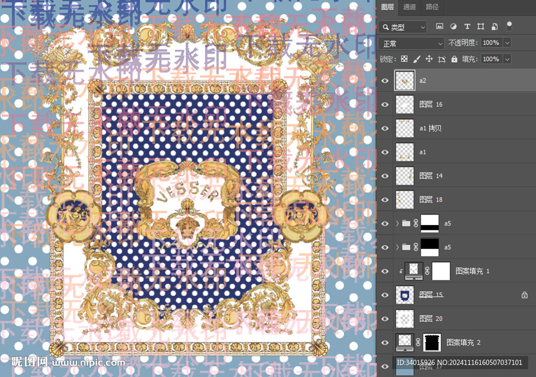Select the a1 拷贝 layer name

430,128
